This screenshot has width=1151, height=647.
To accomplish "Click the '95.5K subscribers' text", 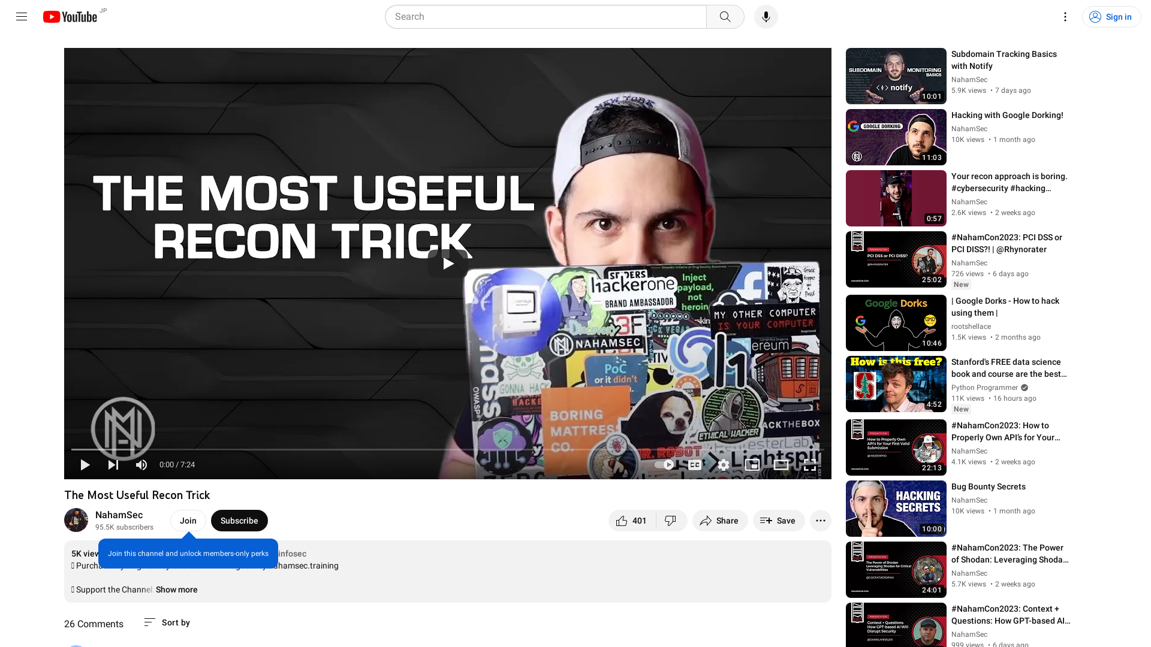I will pyautogui.click(x=124, y=527).
